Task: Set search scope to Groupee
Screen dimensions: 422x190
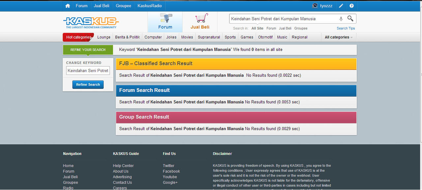Action: [x=301, y=29]
